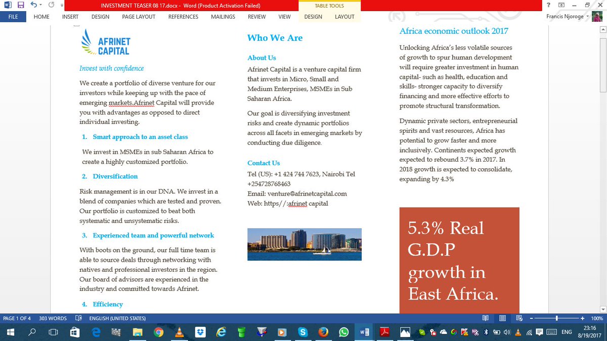The height and width of the screenshot is (341, 607).
Task: Click the 'Who We Are' heading
Action: pyautogui.click(x=275, y=38)
